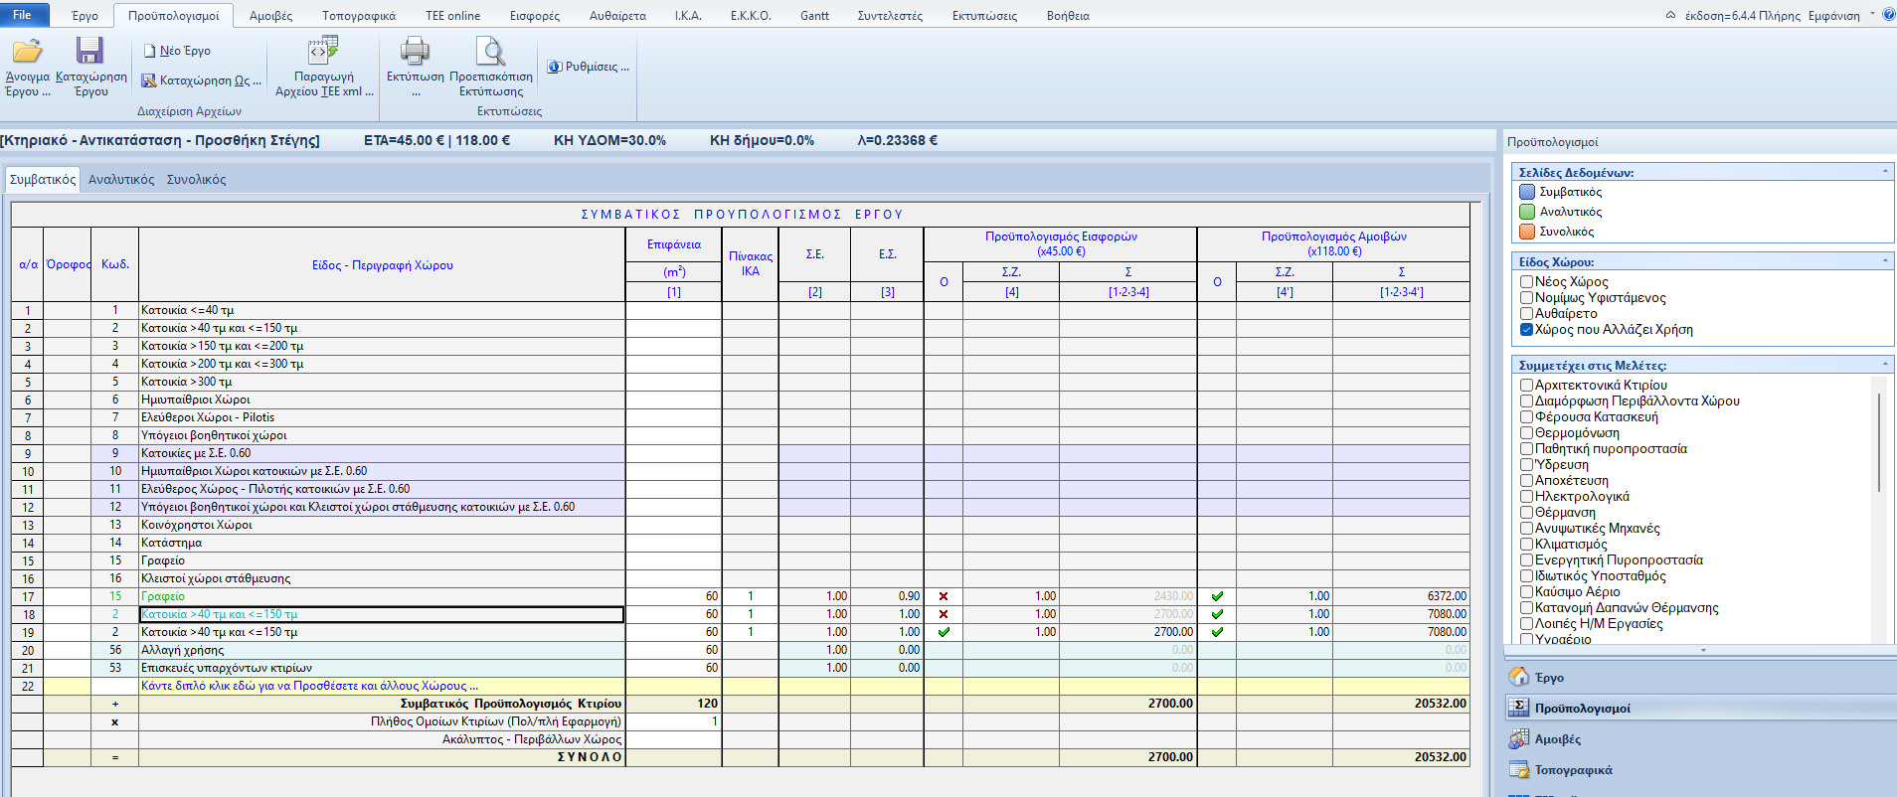Uncheck Χώρος που Αλλάζει Χρήση
The image size is (1897, 797).
[1526, 330]
